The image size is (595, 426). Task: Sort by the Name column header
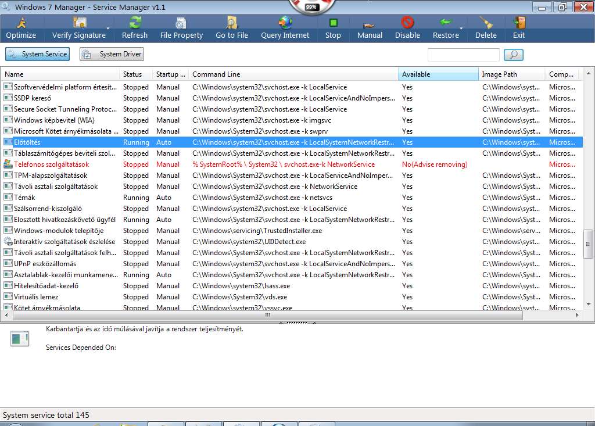click(60, 74)
